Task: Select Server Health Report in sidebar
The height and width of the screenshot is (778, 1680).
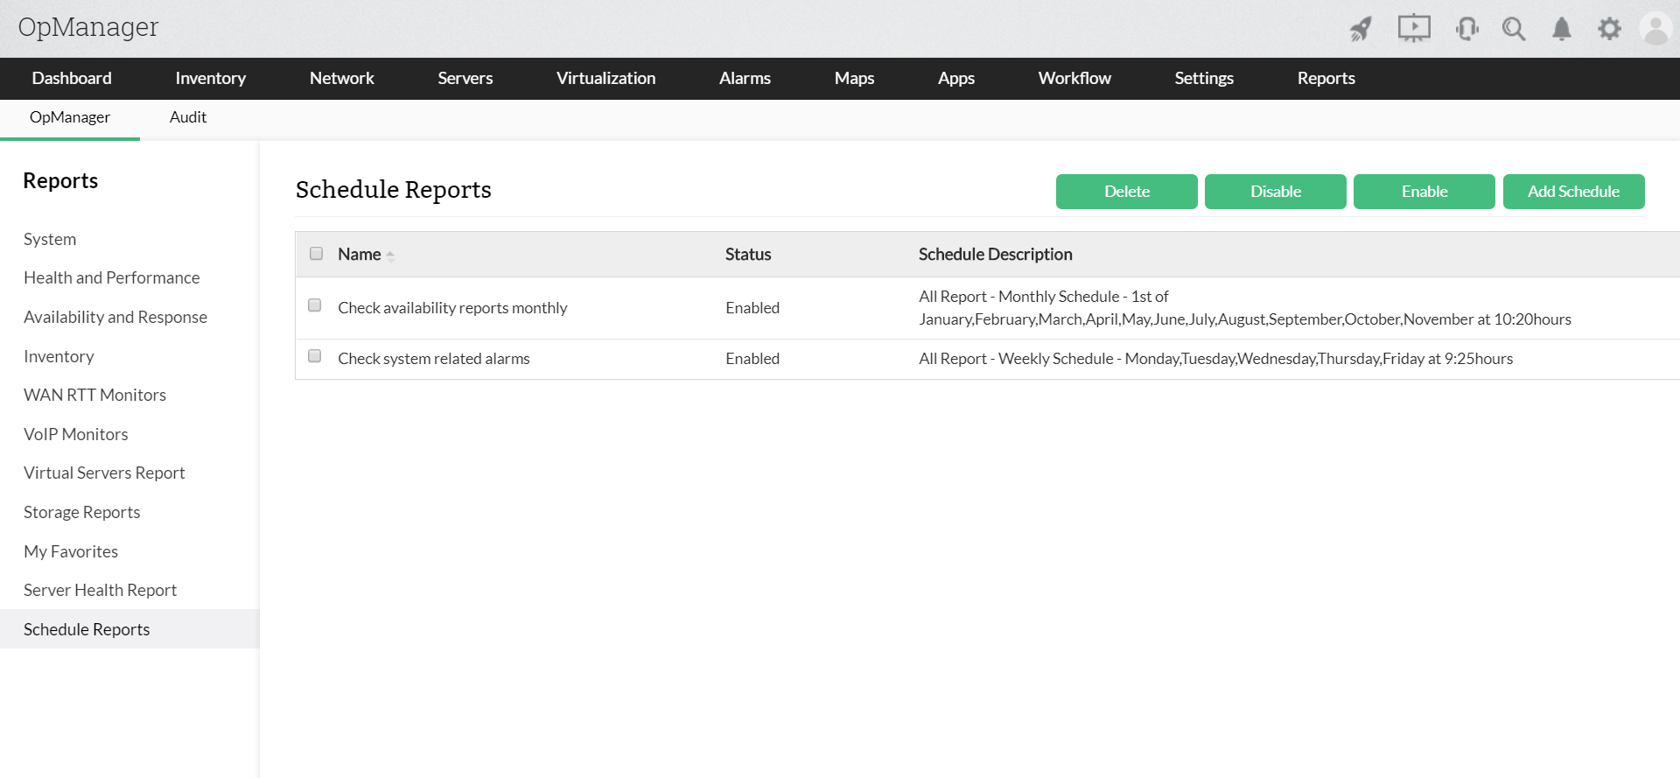Action: tap(100, 590)
